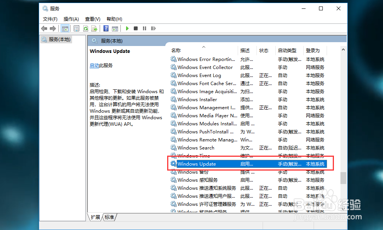
Task: Select the Windows PushToInstall service name
Action: [205, 132]
